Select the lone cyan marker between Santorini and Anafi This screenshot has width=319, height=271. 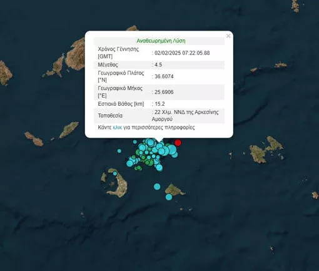pyautogui.click(x=157, y=187)
